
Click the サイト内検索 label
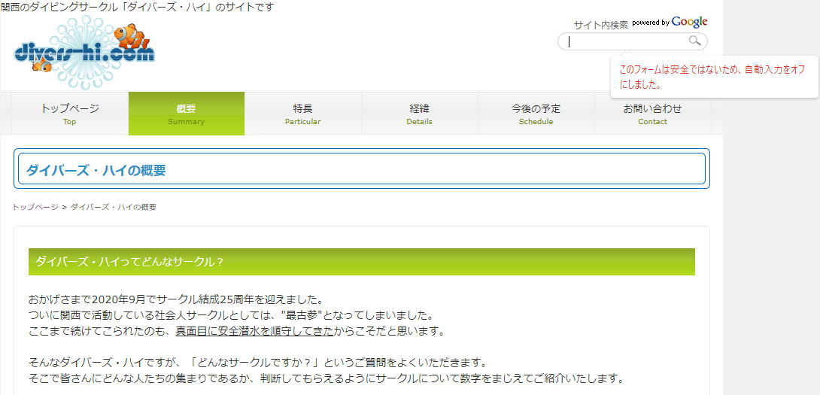point(601,25)
